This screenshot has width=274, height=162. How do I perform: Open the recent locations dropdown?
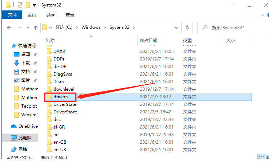coord(28,28)
